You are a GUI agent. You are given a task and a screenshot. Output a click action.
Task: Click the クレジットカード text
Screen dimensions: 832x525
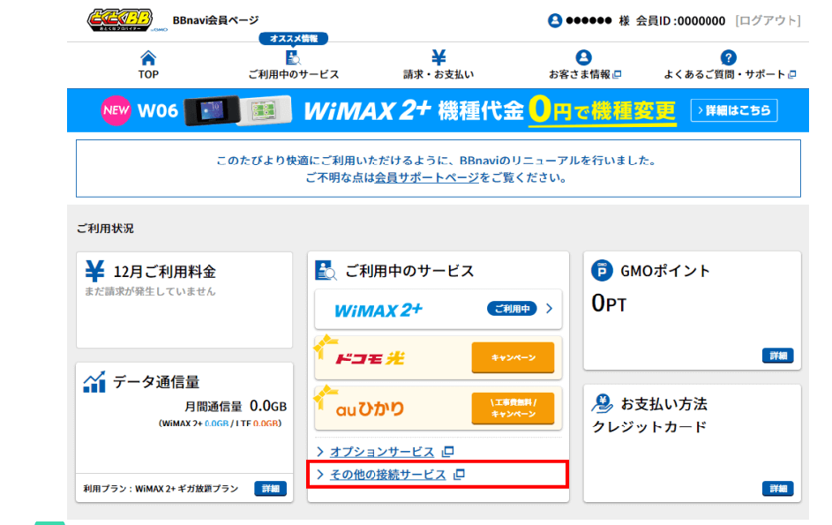click(649, 427)
